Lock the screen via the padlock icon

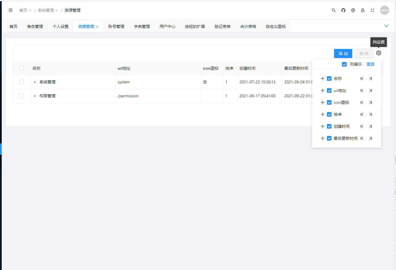pyautogui.click(x=362, y=10)
